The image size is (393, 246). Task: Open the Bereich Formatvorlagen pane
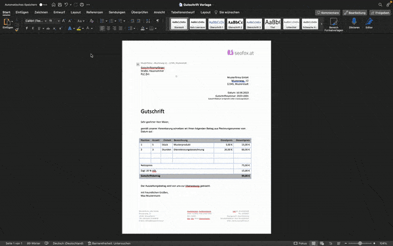click(x=333, y=24)
